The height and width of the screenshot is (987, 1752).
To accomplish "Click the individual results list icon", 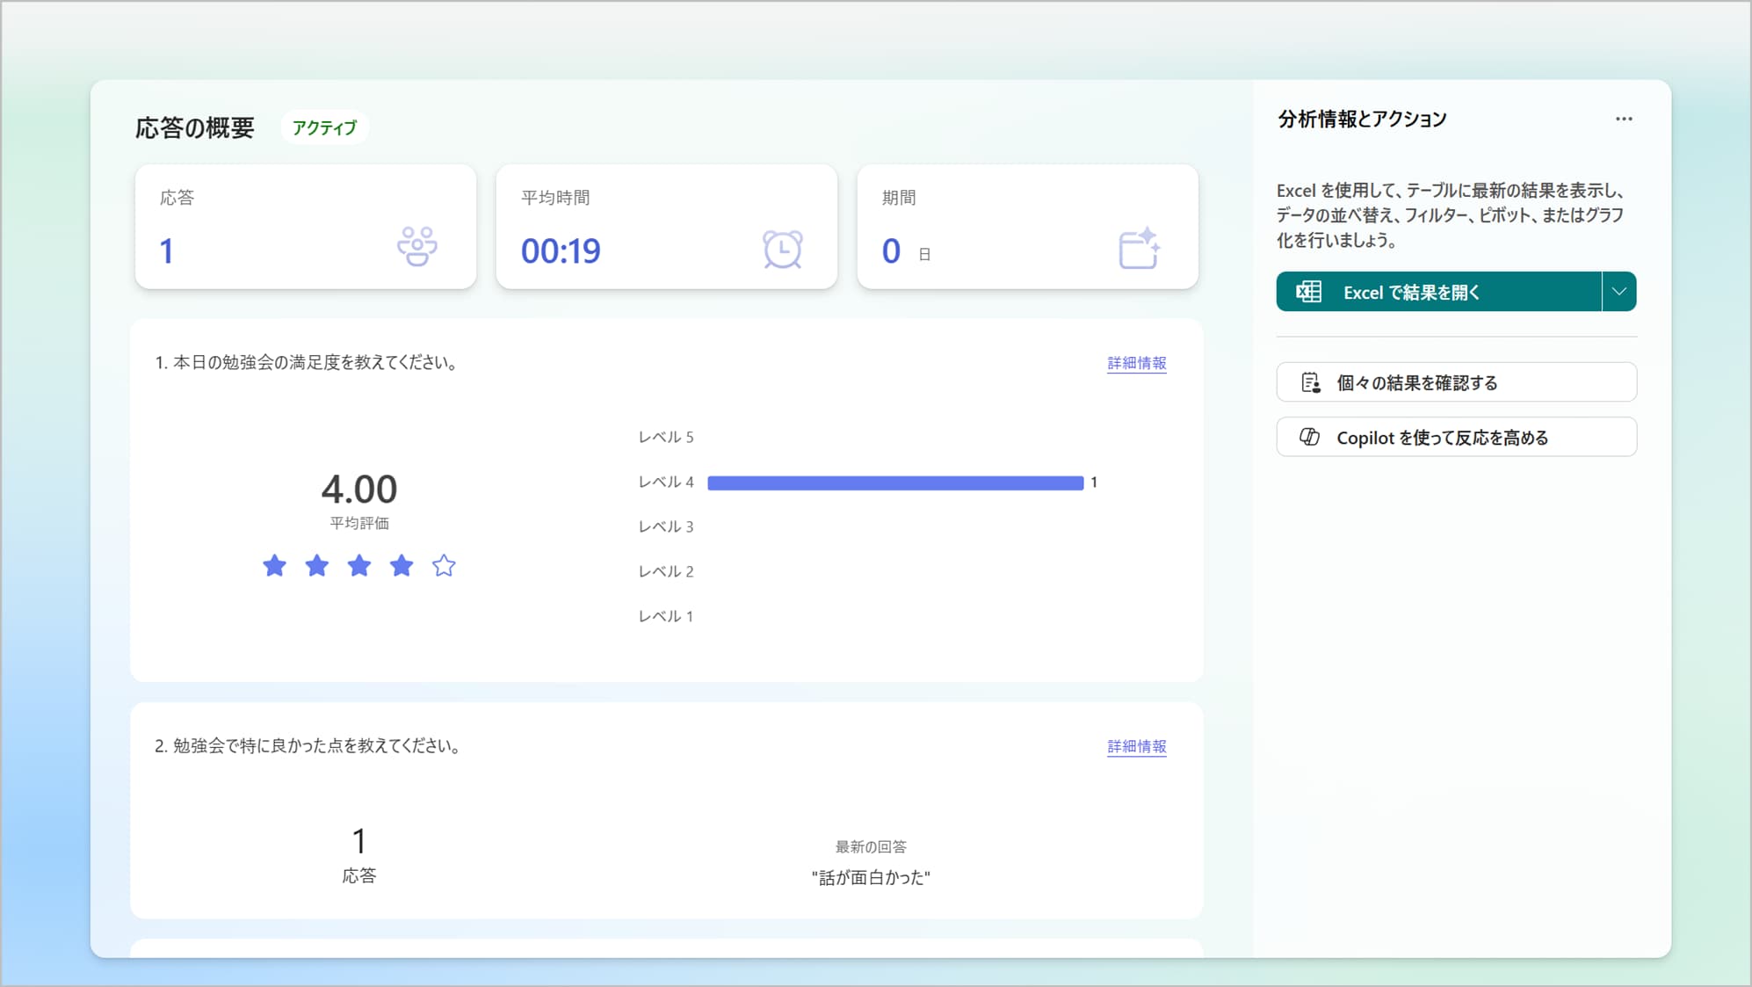I will point(1310,382).
